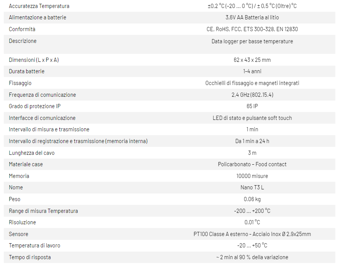Click the 'Peso' row label
The image size is (341, 266).
pyautogui.click(x=15, y=199)
